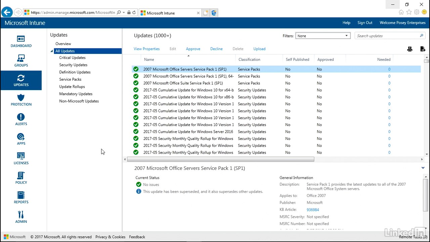Select Overview in the Updates tree
This screenshot has height=242, width=430.
coord(63,44)
